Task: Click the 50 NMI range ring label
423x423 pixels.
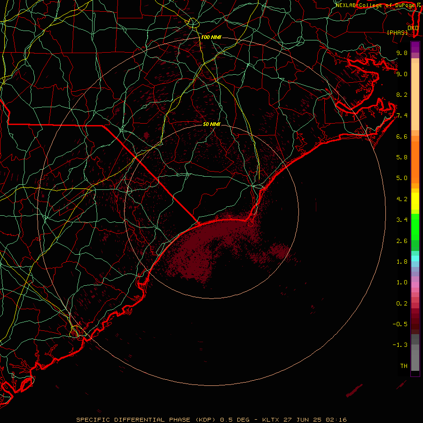Action: click(211, 124)
